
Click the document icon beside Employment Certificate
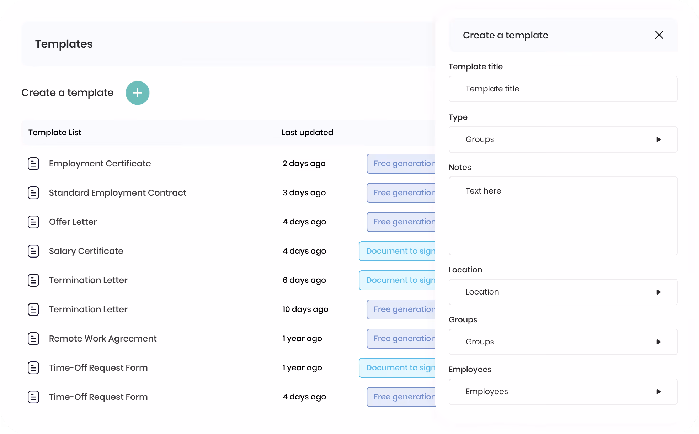(33, 164)
